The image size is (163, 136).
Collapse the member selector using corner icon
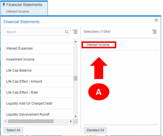pos(156,20)
